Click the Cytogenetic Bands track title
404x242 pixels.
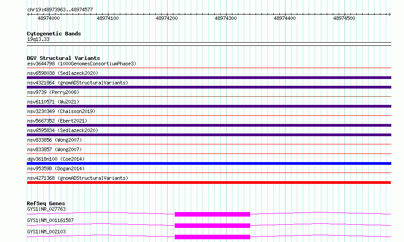point(54,34)
